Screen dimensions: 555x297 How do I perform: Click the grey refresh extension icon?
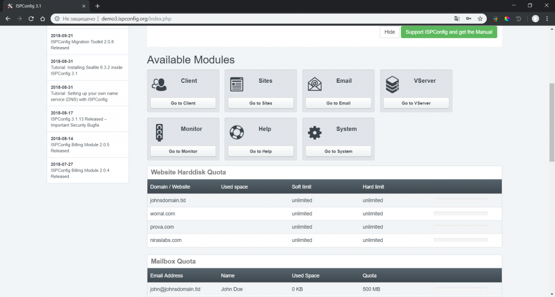click(x=519, y=19)
